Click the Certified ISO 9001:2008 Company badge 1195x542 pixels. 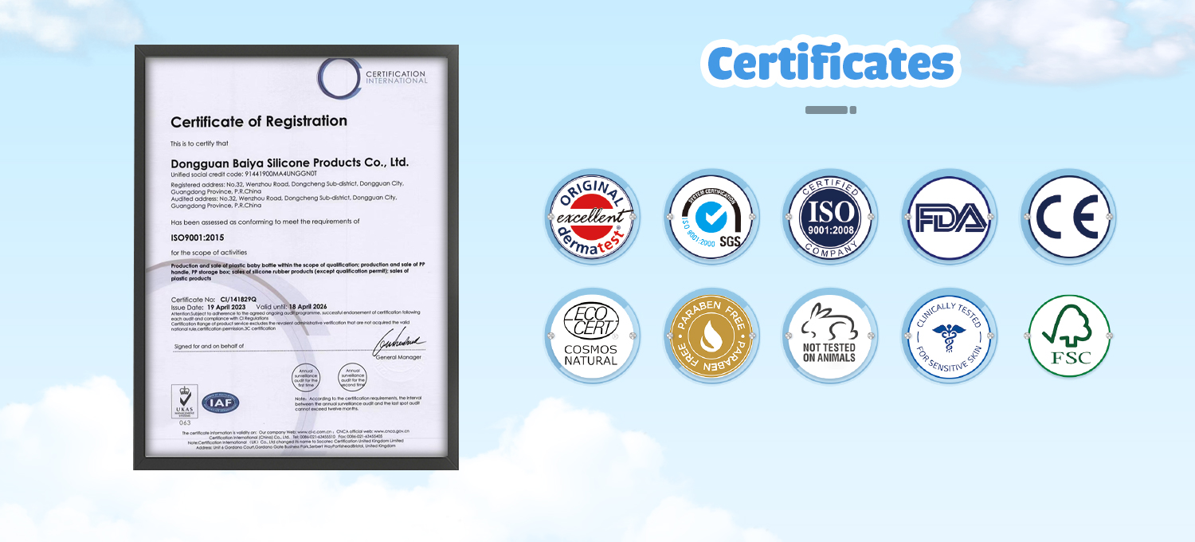click(x=830, y=217)
